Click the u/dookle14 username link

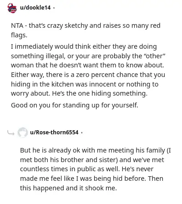coord(35,8)
